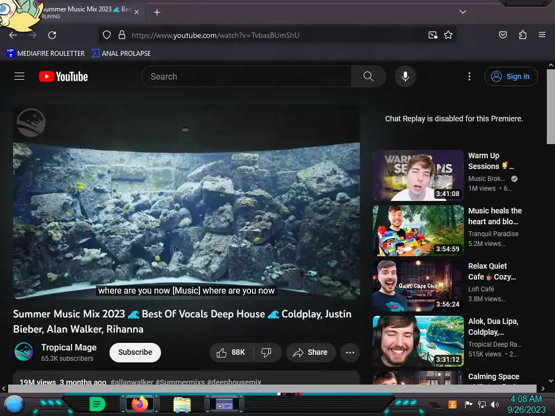Viewport: 555px width, 416px height.
Task: List all tabs dropdown arrow
Action: click(x=462, y=12)
